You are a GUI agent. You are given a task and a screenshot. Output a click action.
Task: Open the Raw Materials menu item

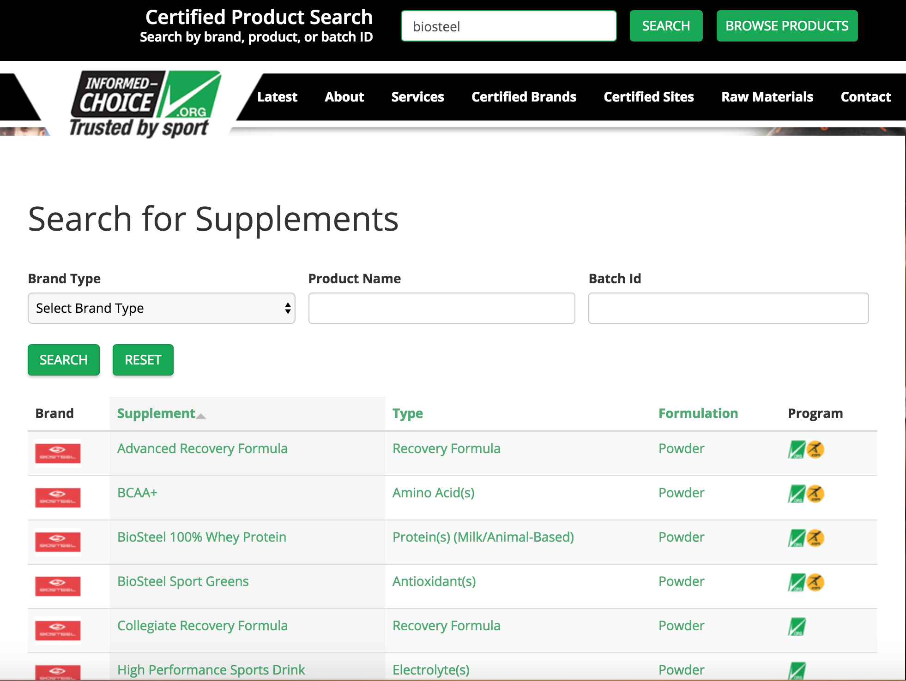click(767, 97)
